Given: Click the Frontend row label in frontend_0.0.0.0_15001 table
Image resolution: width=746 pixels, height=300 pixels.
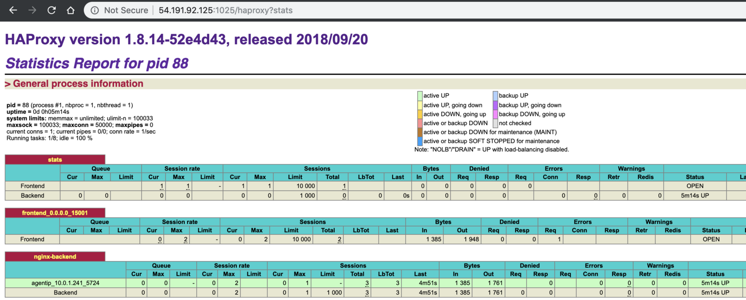Looking at the screenshot, I should coord(32,239).
